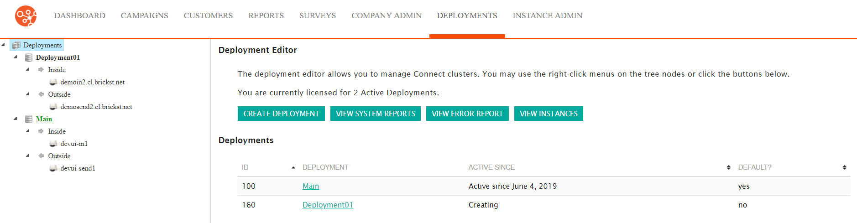Collapse the Inside node under Main

28,131
